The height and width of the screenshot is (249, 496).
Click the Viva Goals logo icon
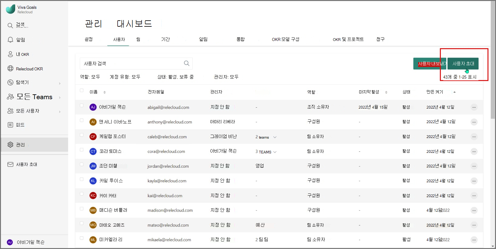11,9
